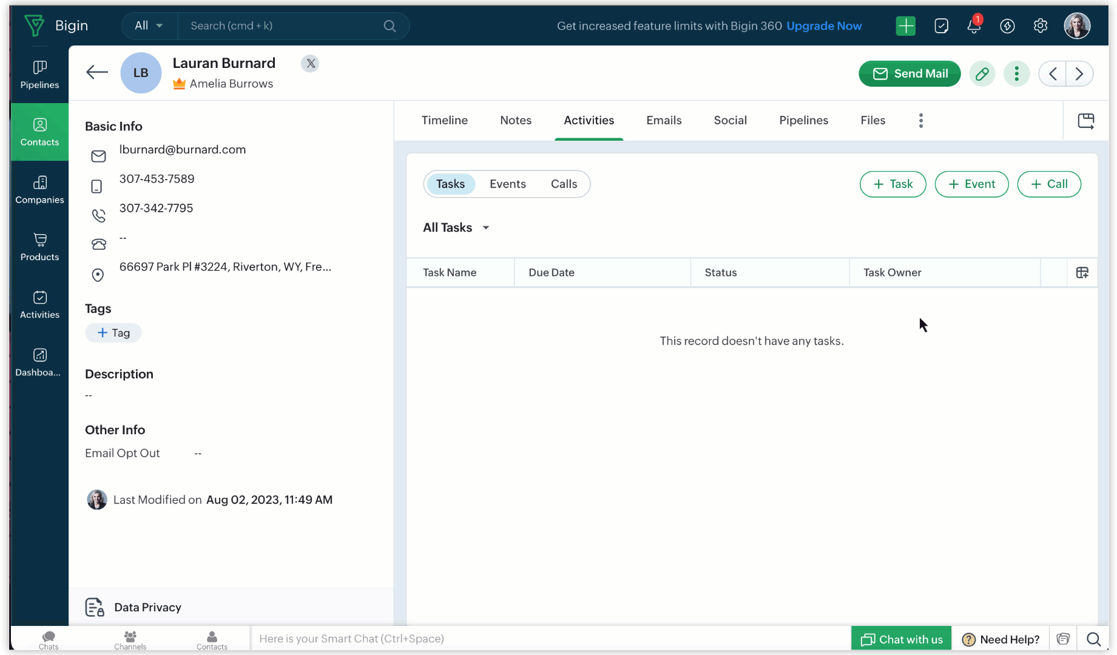The height and width of the screenshot is (655, 1117).
Task: Click the LB contact avatar
Action: (x=141, y=73)
